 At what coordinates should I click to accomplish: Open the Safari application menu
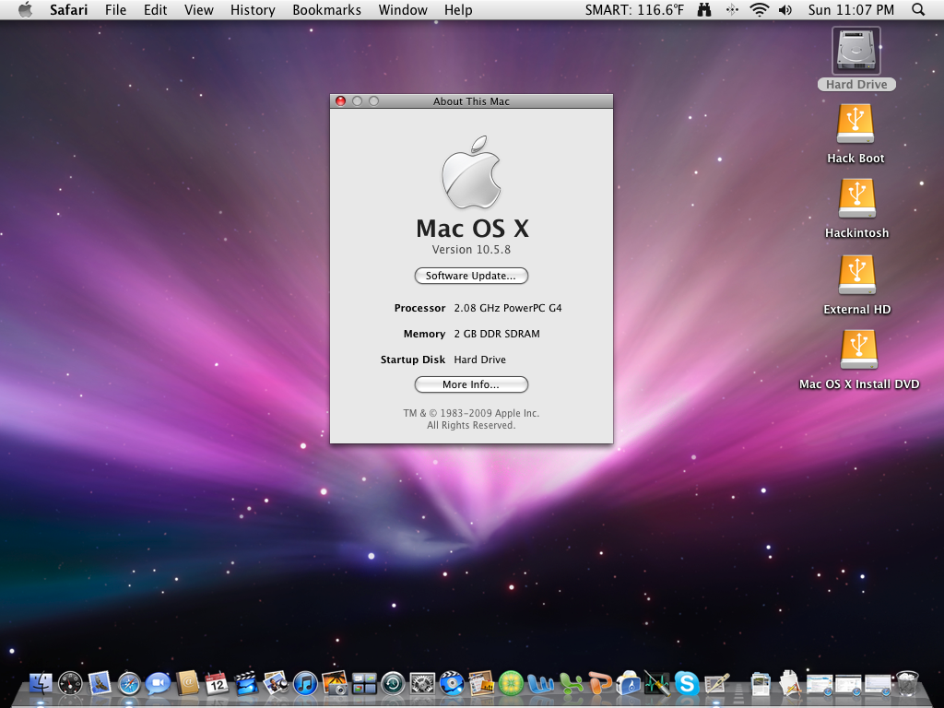[68, 9]
